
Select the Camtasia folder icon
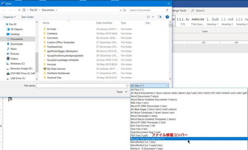click(45, 33)
